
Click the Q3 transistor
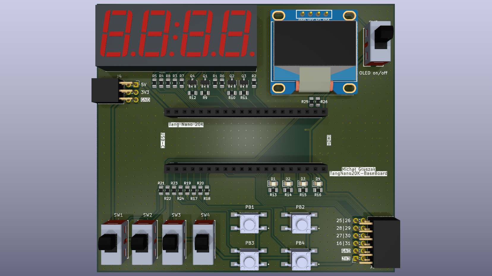pyautogui.click(x=244, y=83)
